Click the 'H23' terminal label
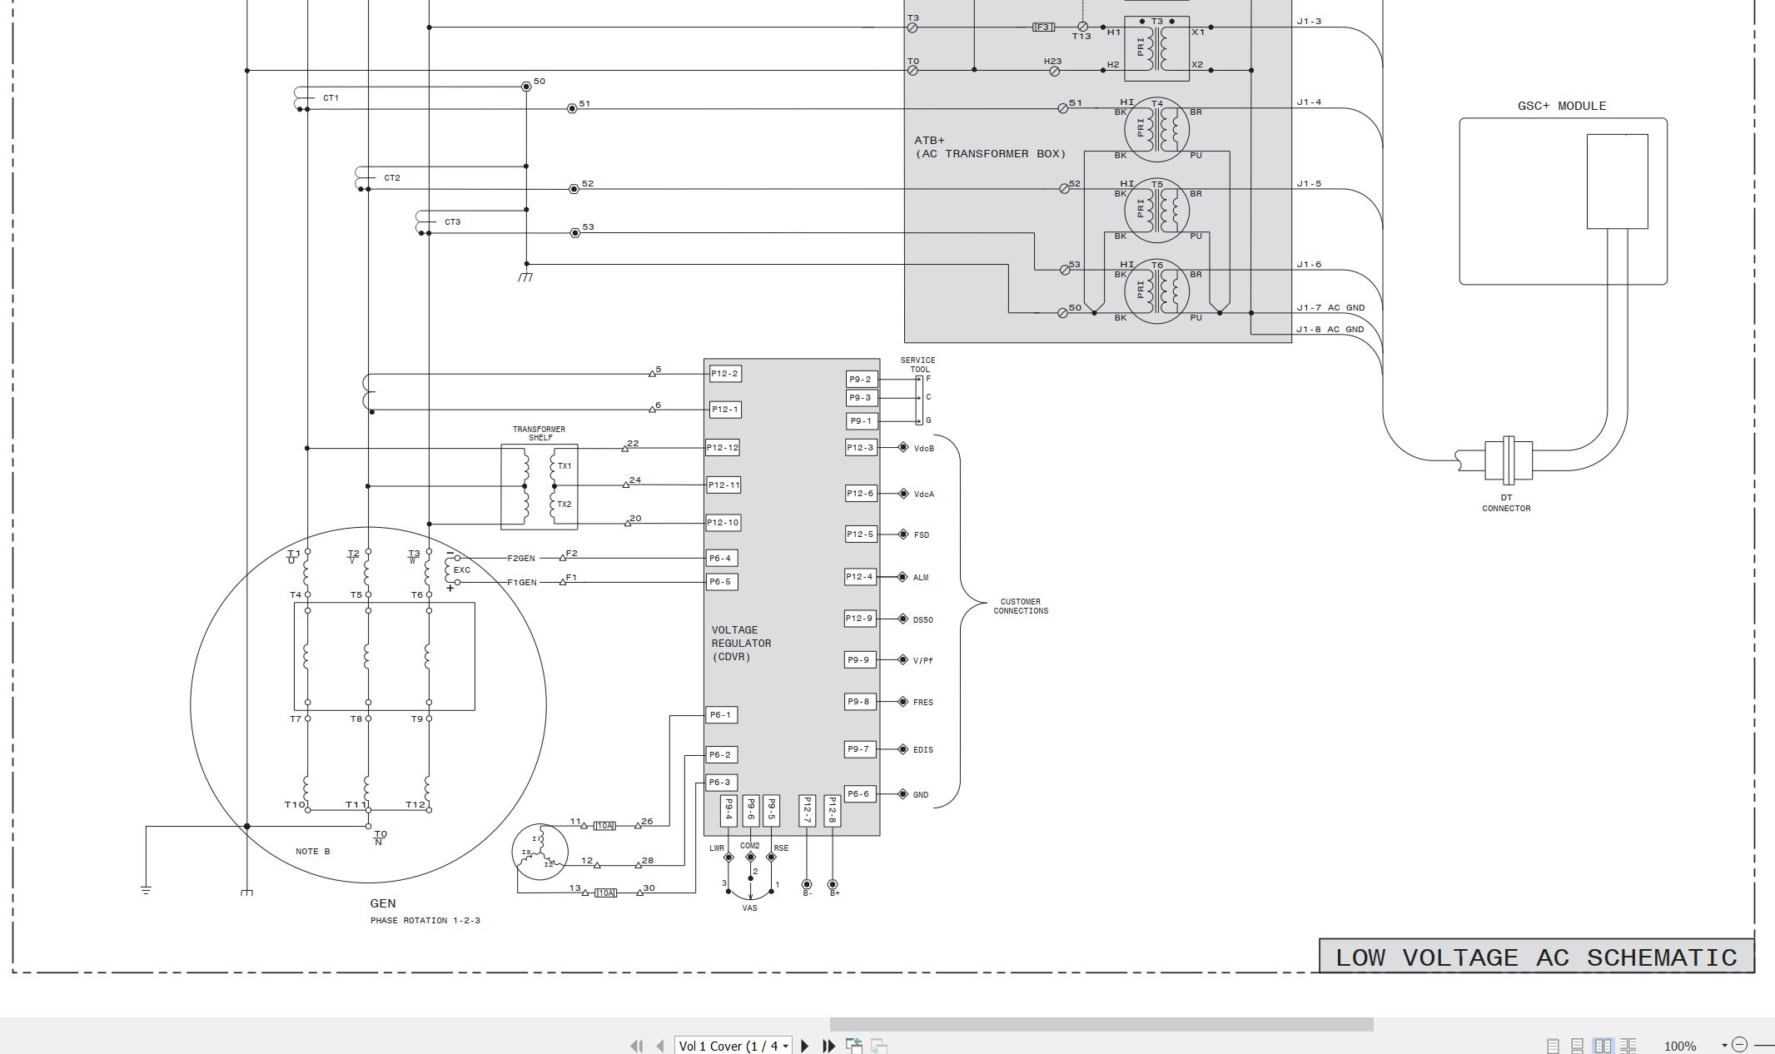The height and width of the screenshot is (1054, 1775). click(x=1052, y=62)
